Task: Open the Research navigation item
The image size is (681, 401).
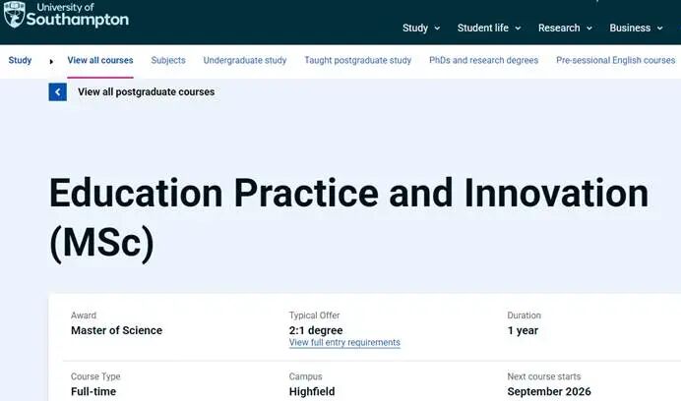Action: point(559,28)
